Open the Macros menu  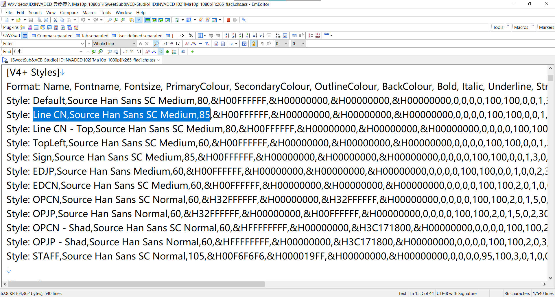[89, 12]
